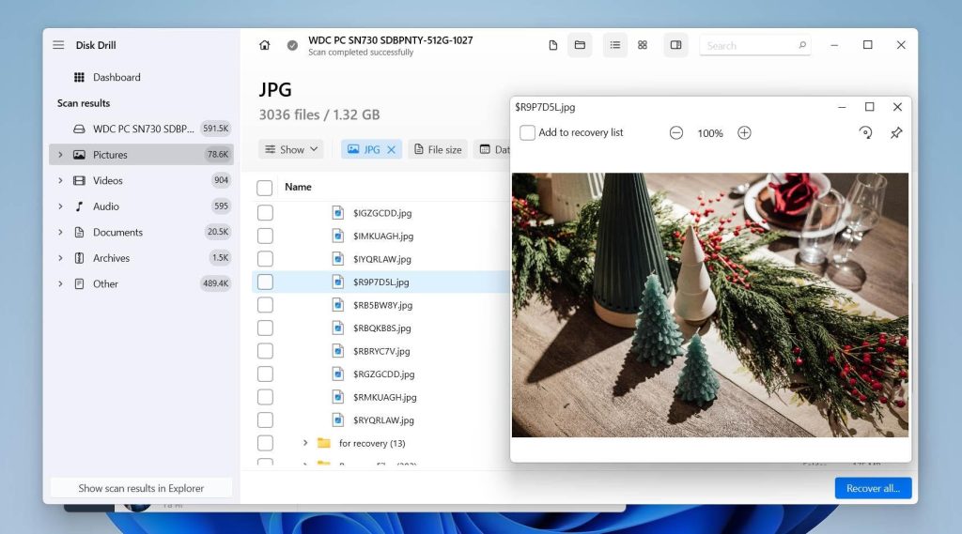Expand the Pictures category
The height and width of the screenshot is (534, 962).
tap(60, 155)
